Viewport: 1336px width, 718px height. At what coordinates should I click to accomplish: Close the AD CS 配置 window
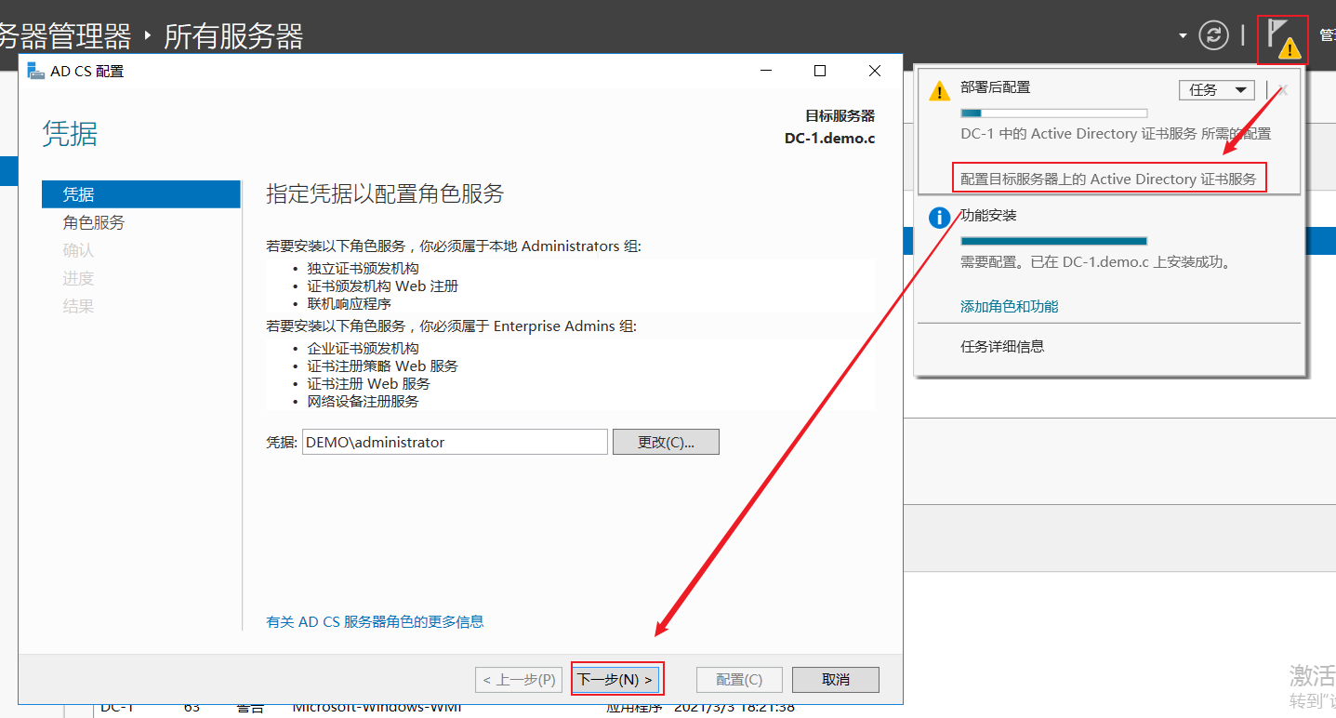point(875,71)
